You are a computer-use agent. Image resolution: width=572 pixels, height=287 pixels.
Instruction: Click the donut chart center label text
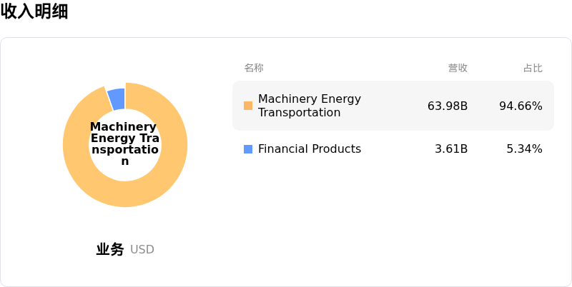click(x=124, y=143)
